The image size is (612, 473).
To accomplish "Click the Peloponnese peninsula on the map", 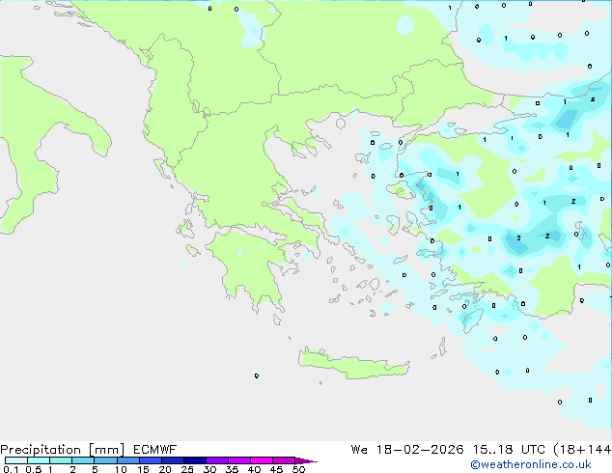I will click(250, 267).
